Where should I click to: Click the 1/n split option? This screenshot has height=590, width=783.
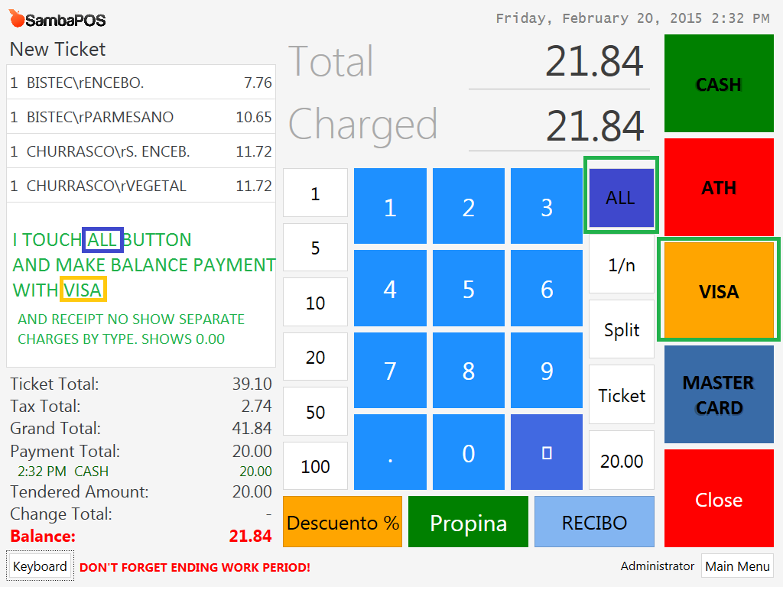(621, 265)
